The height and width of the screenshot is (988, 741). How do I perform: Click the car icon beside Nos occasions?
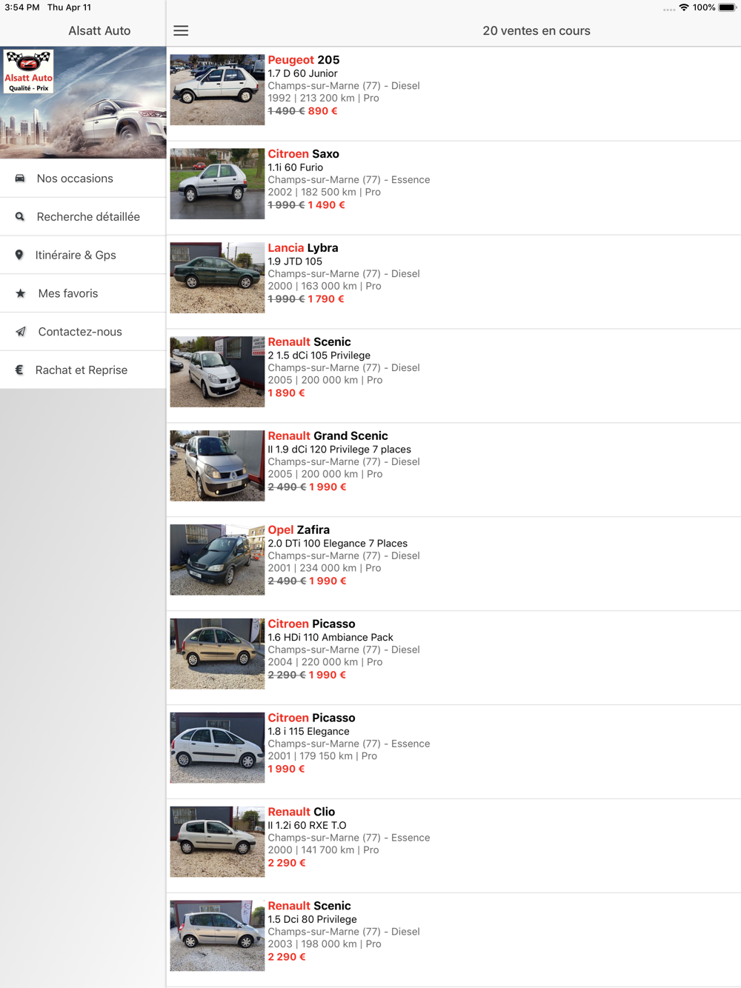click(20, 178)
